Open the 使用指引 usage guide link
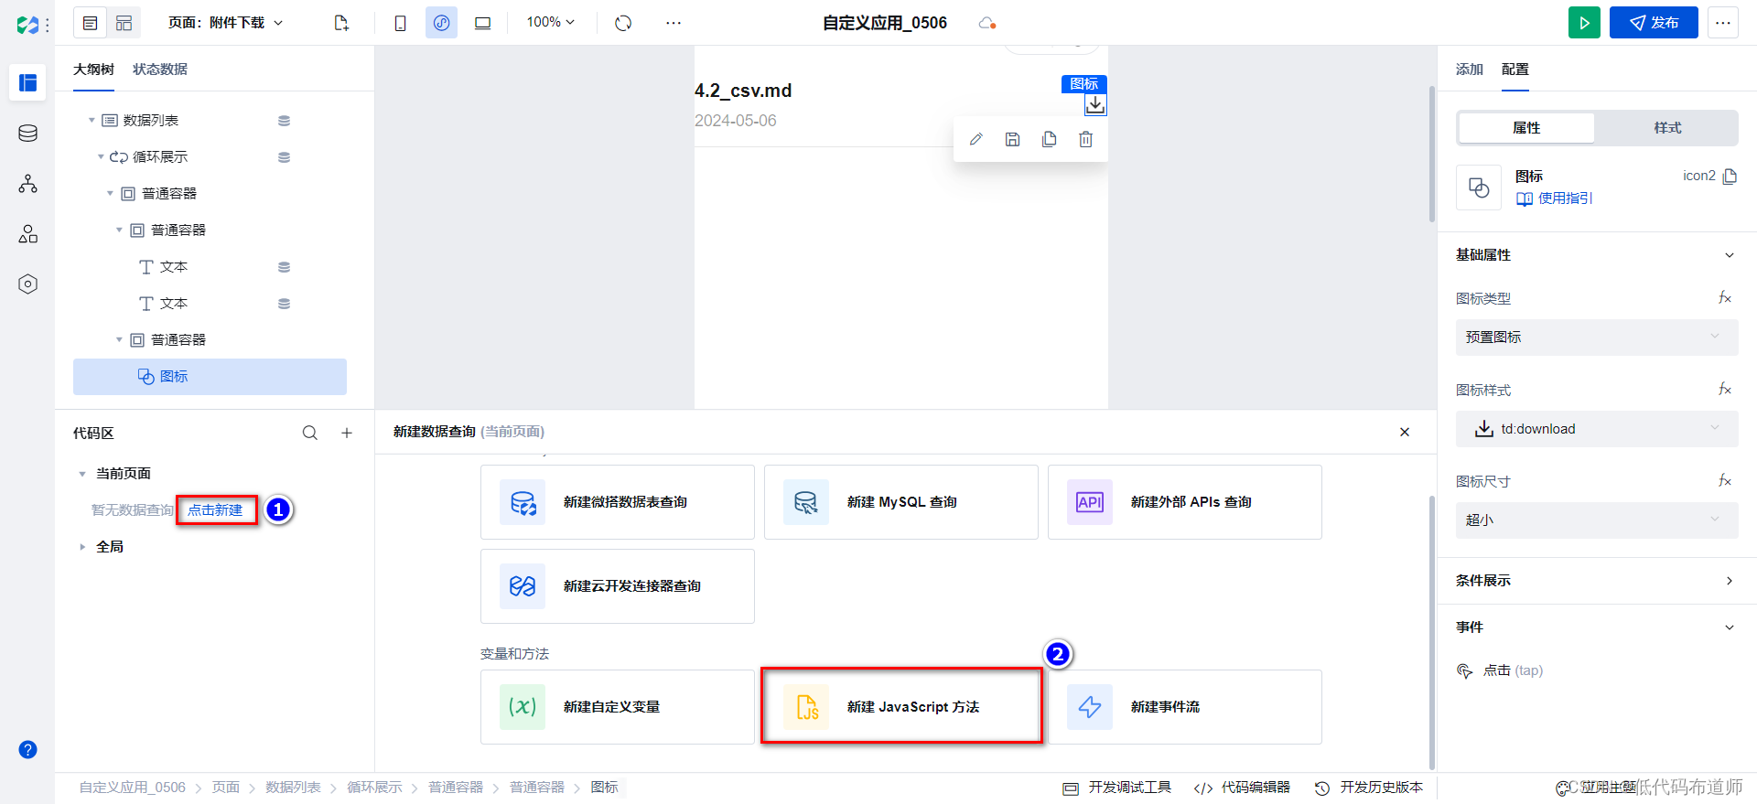 tap(1555, 198)
